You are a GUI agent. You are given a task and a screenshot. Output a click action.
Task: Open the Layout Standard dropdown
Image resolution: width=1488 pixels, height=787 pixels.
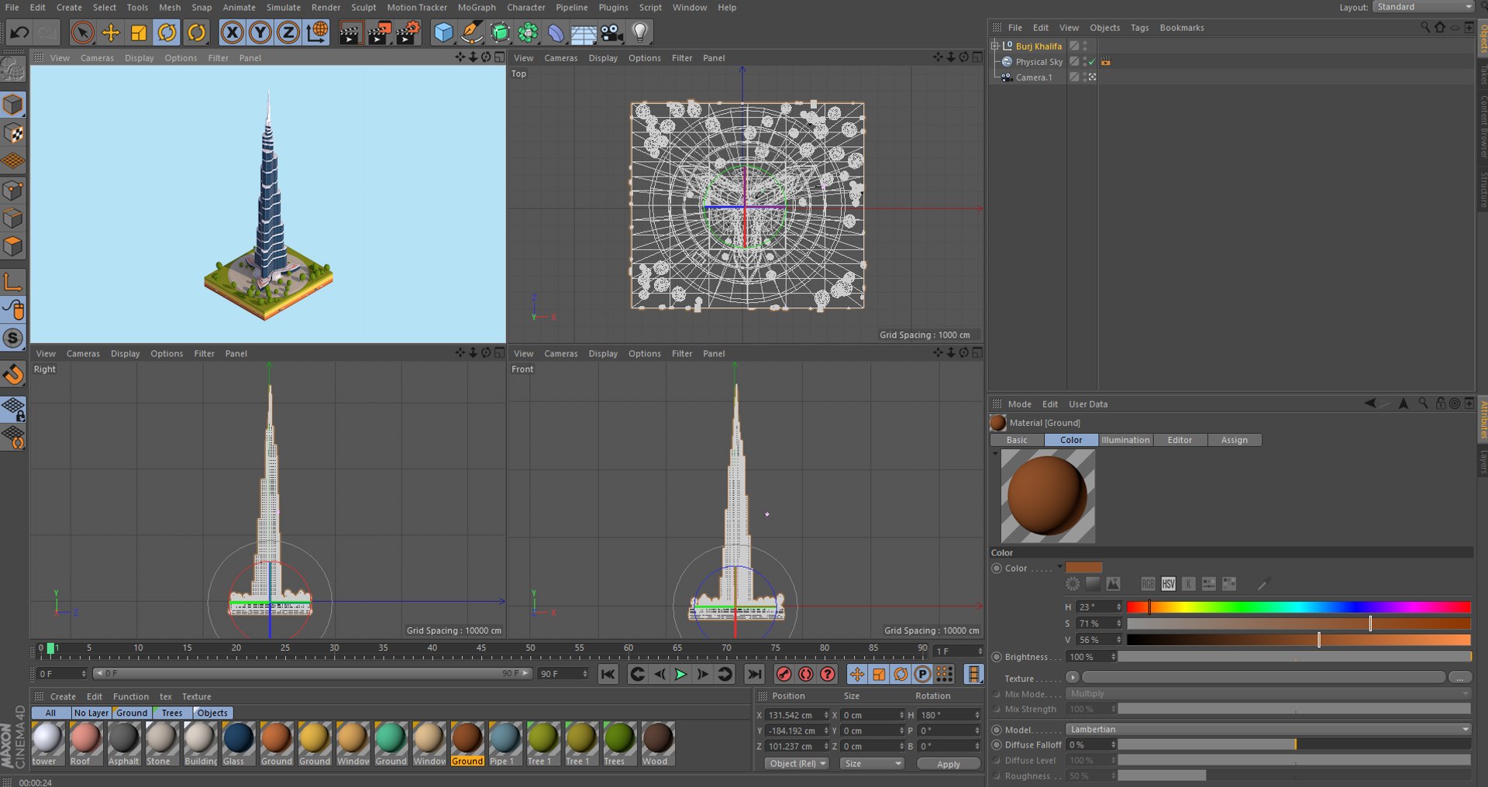click(x=1423, y=7)
